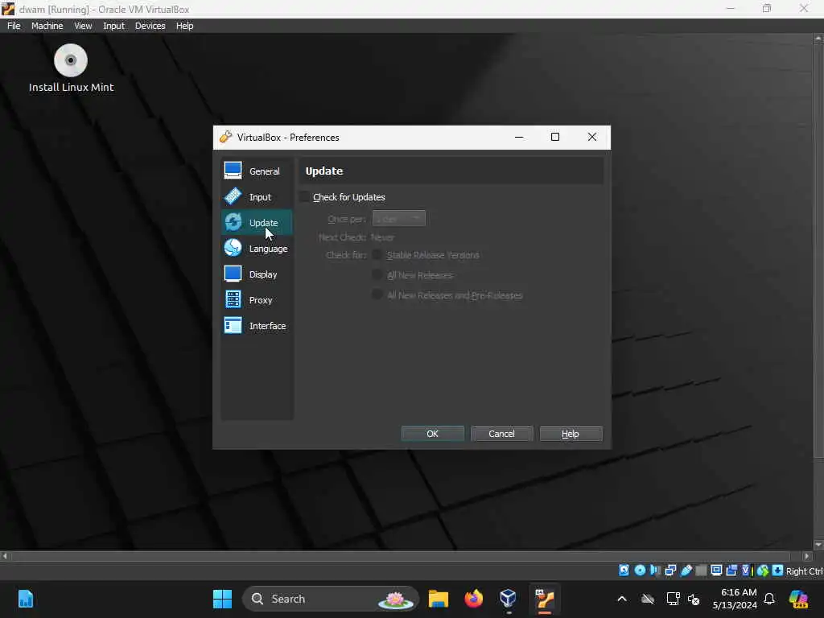Click the muted volume tray icon

(694, 599)
